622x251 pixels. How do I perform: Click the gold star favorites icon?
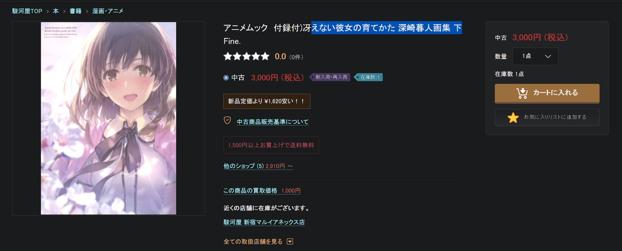[x=513, y=118]
